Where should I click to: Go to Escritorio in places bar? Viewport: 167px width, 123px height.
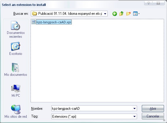point(16,49)
